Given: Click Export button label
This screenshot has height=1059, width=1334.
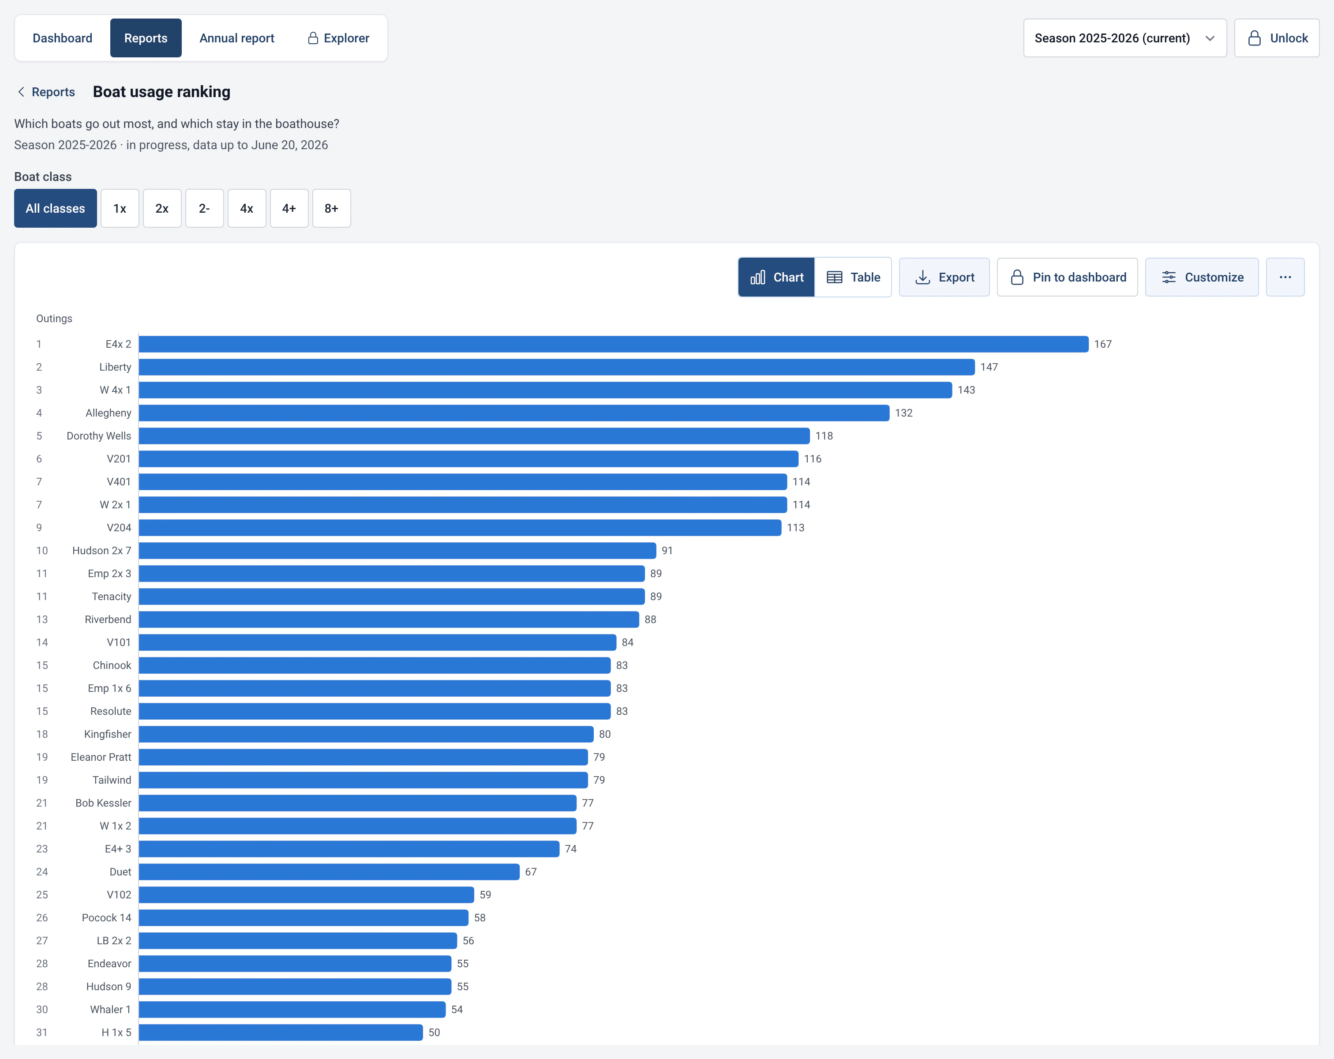Looking at the screenshot, I should pyautogui.click(x=956, y=277).
